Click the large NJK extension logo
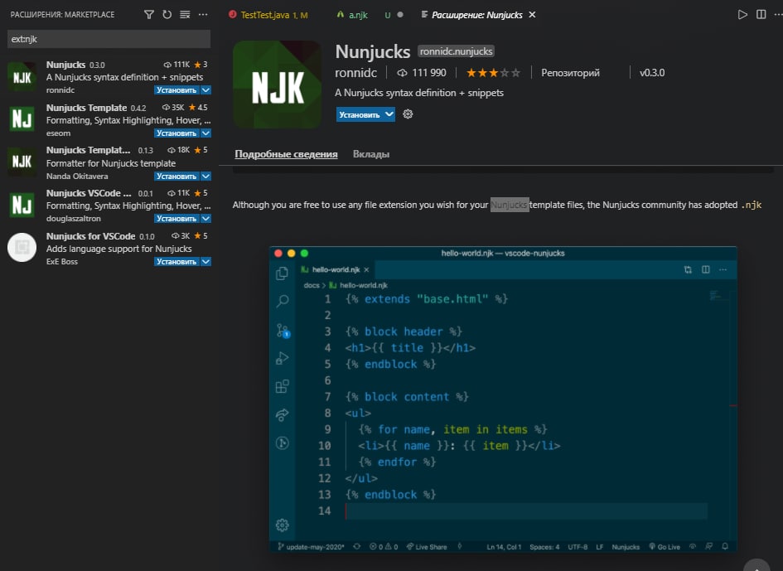 tap(278, 85)
